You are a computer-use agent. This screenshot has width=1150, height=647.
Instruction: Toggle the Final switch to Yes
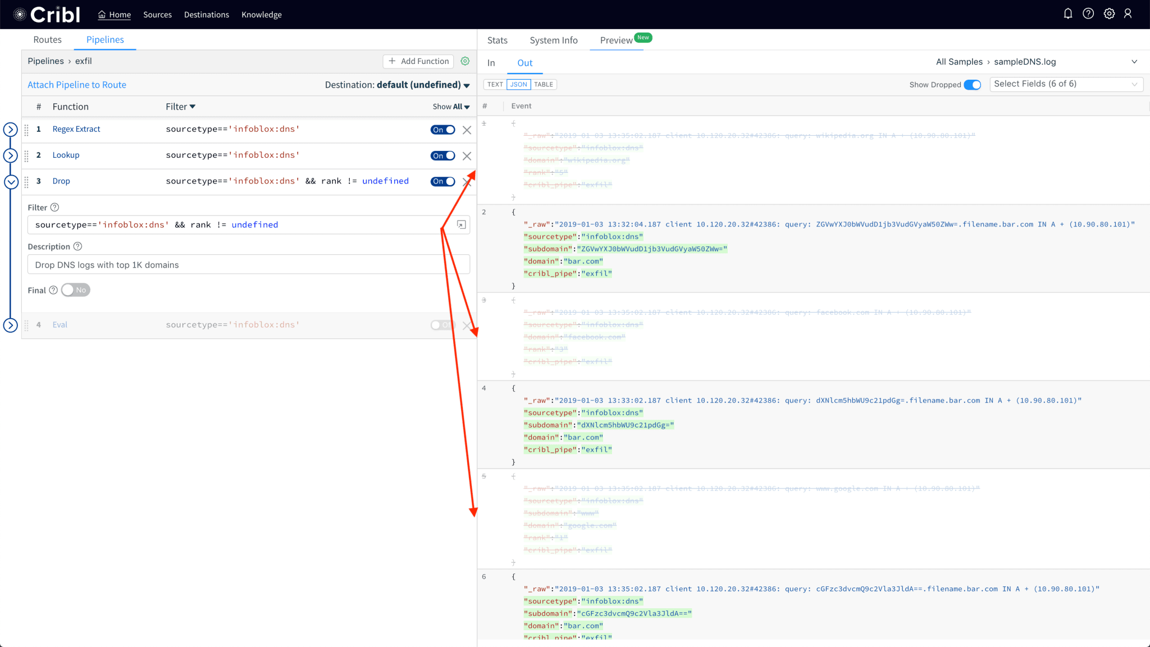click(75, 290)
